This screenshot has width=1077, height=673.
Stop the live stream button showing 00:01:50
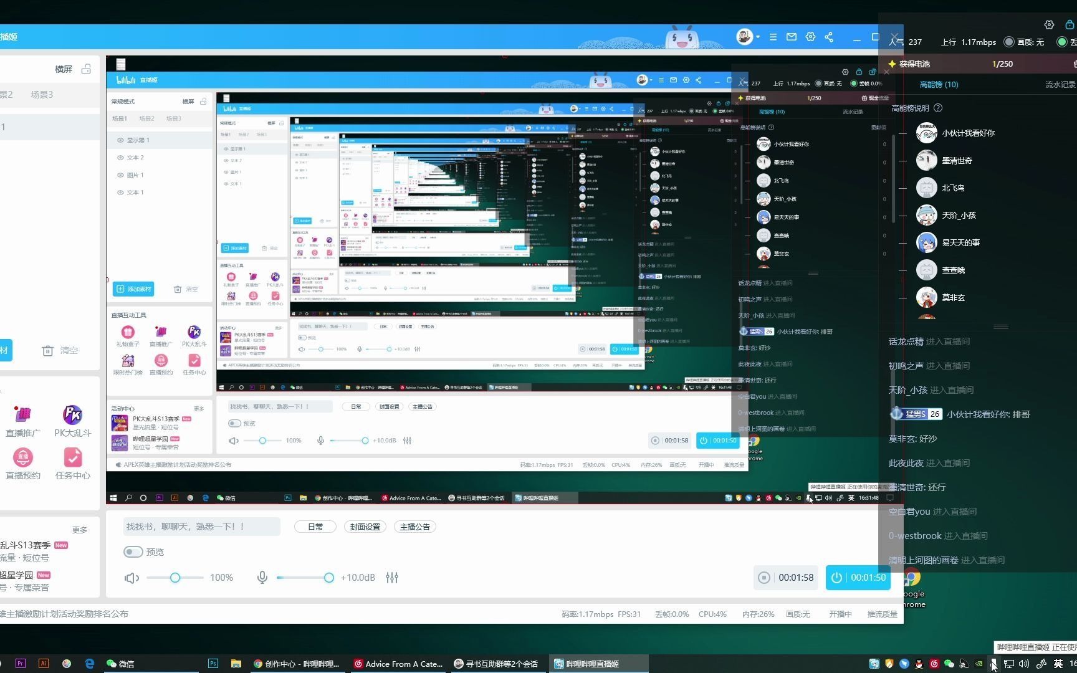[x=858, y=578]
